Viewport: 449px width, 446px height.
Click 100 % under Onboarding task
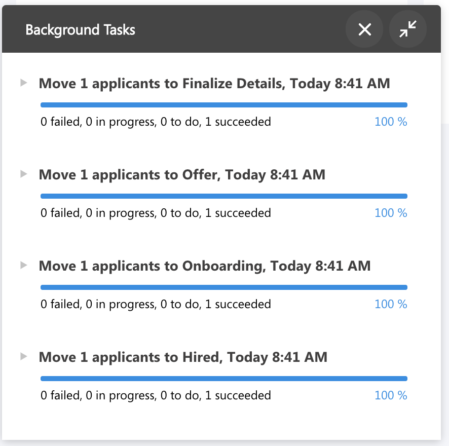[391, 304]
